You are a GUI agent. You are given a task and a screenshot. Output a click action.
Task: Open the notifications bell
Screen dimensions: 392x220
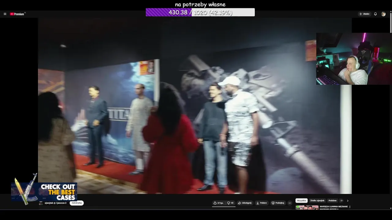click(x=375, y=14)
